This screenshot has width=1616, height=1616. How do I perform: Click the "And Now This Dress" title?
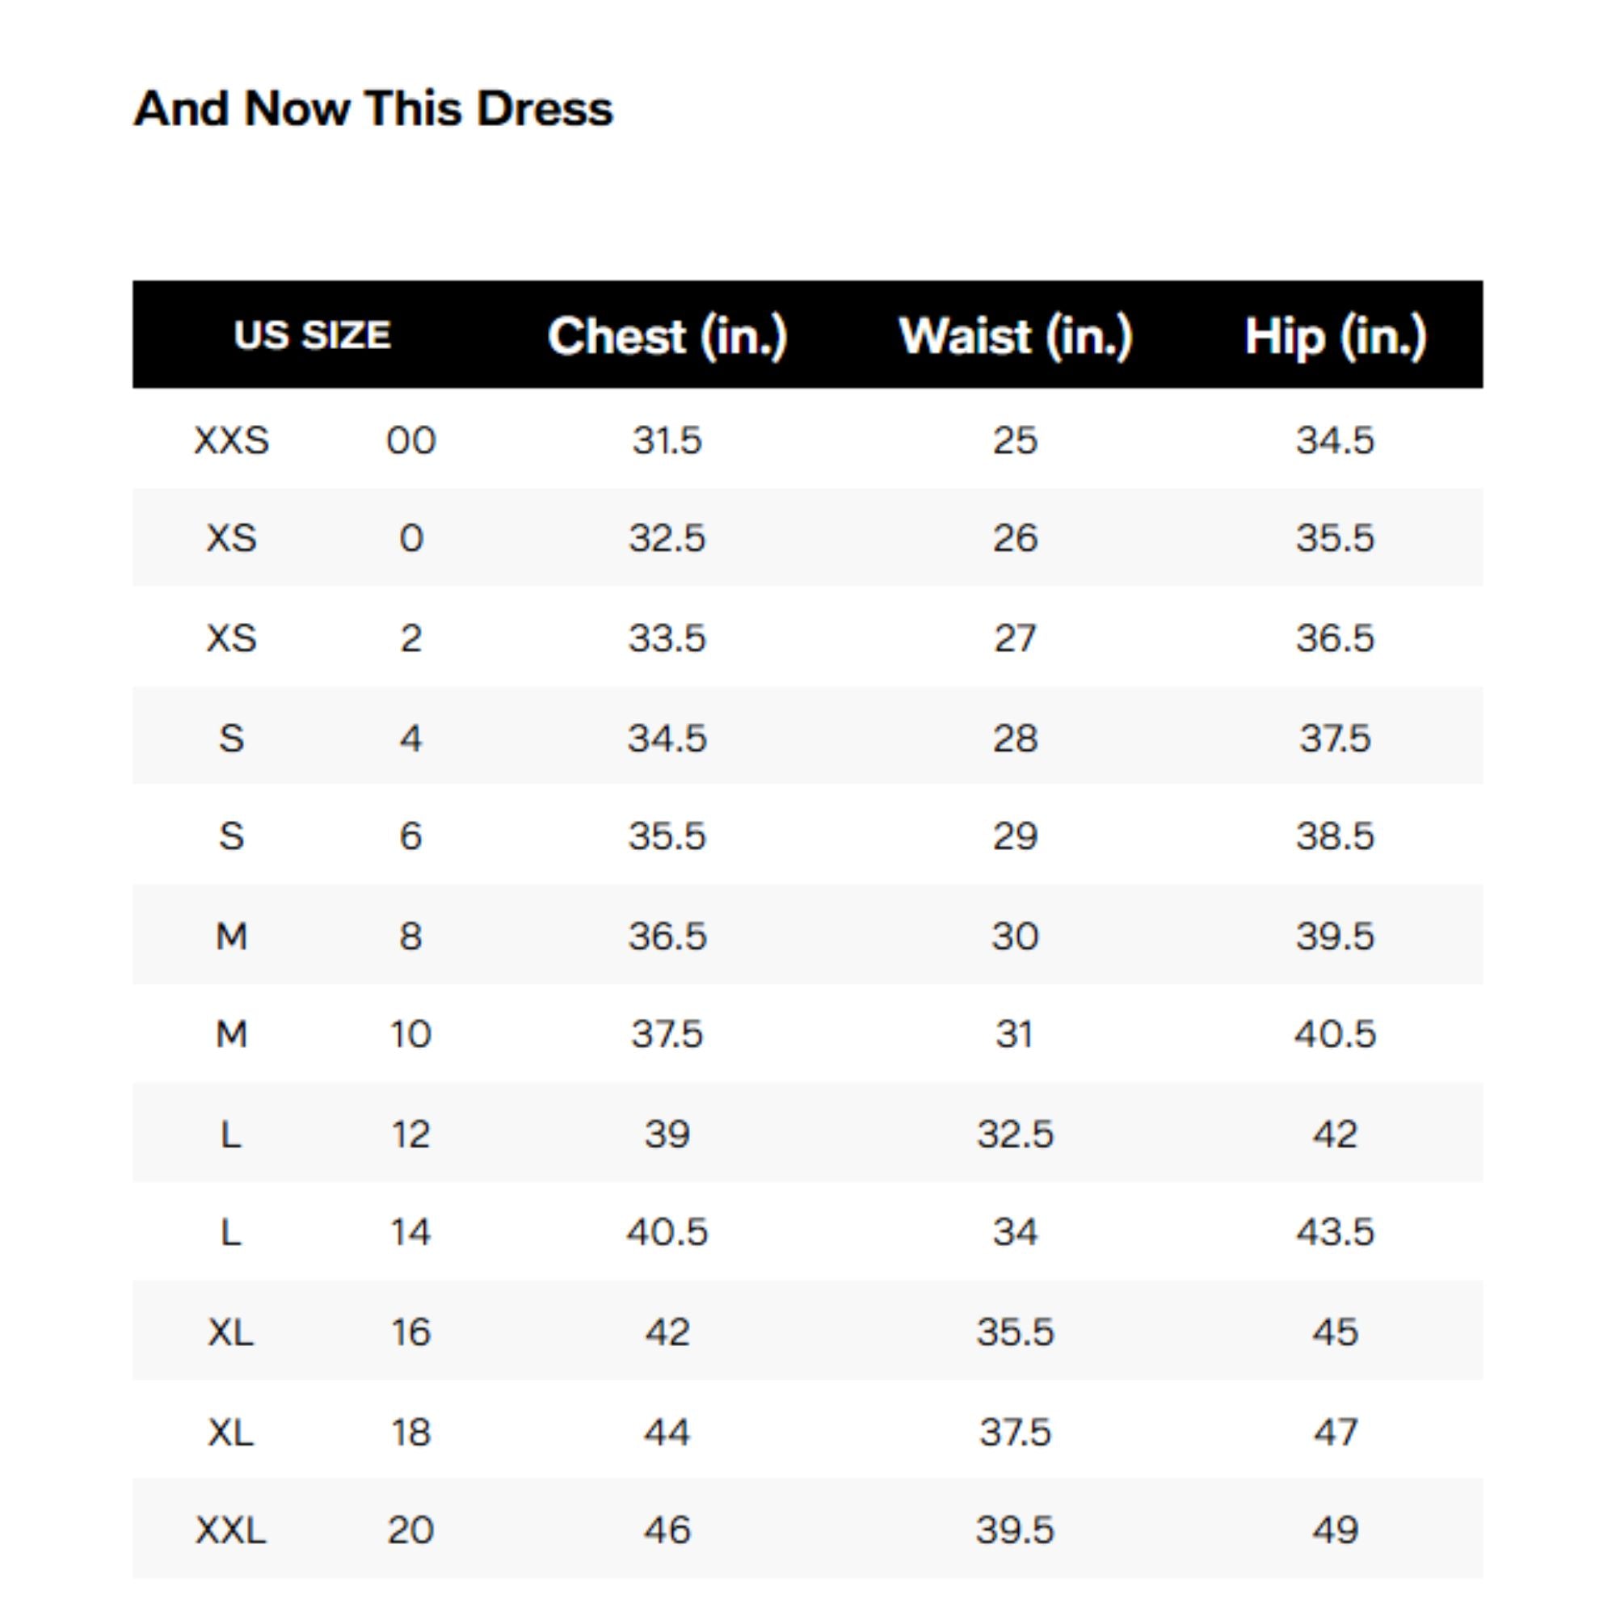(x=373, y=109)
